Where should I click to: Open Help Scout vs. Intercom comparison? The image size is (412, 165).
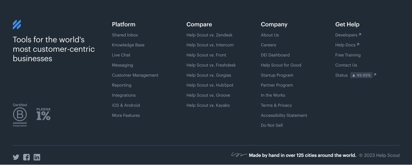tap(210, 45)
